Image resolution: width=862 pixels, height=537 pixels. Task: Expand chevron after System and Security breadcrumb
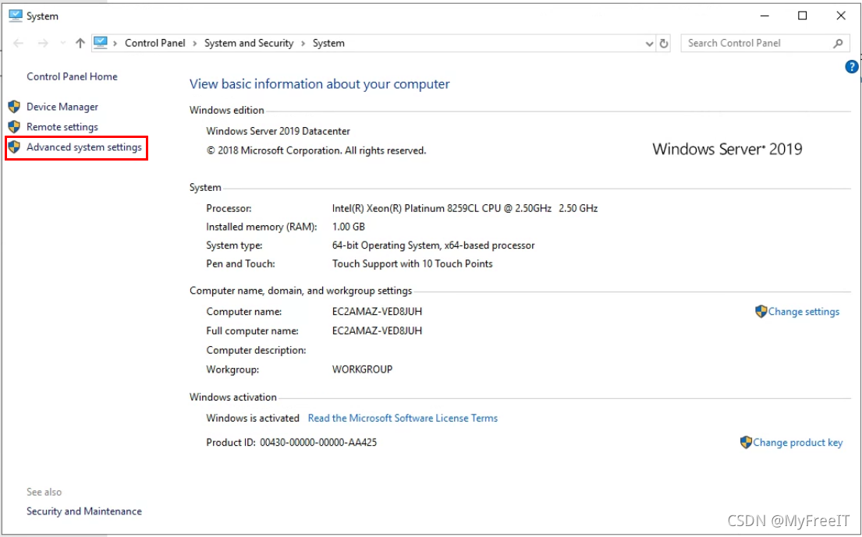[303, 44]
